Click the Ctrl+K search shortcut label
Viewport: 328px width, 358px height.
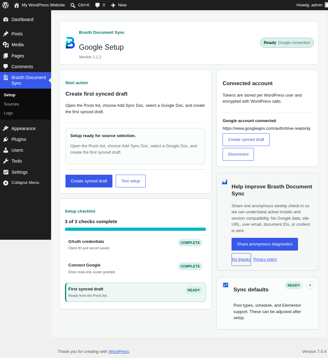click(x=84, y=5)
